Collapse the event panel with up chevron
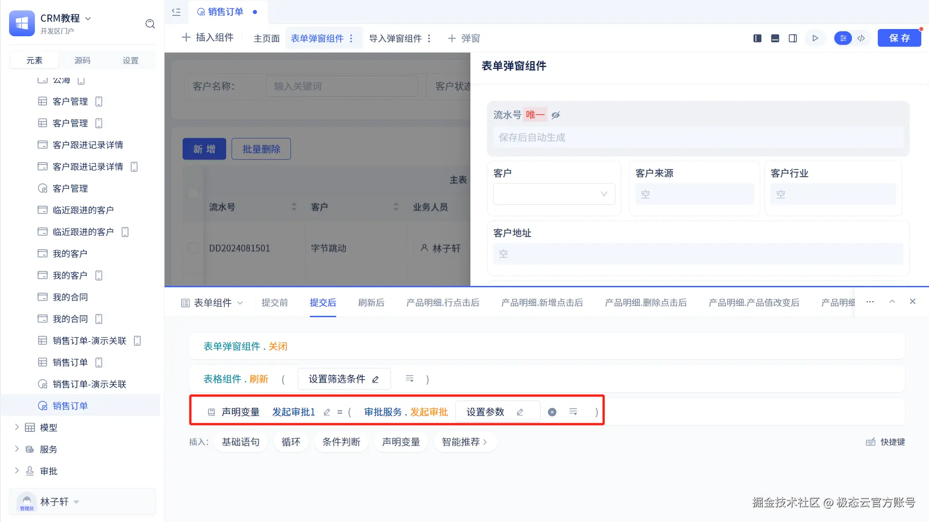The width and height of the screenshot is (929, 522). (x=892, y=301)
